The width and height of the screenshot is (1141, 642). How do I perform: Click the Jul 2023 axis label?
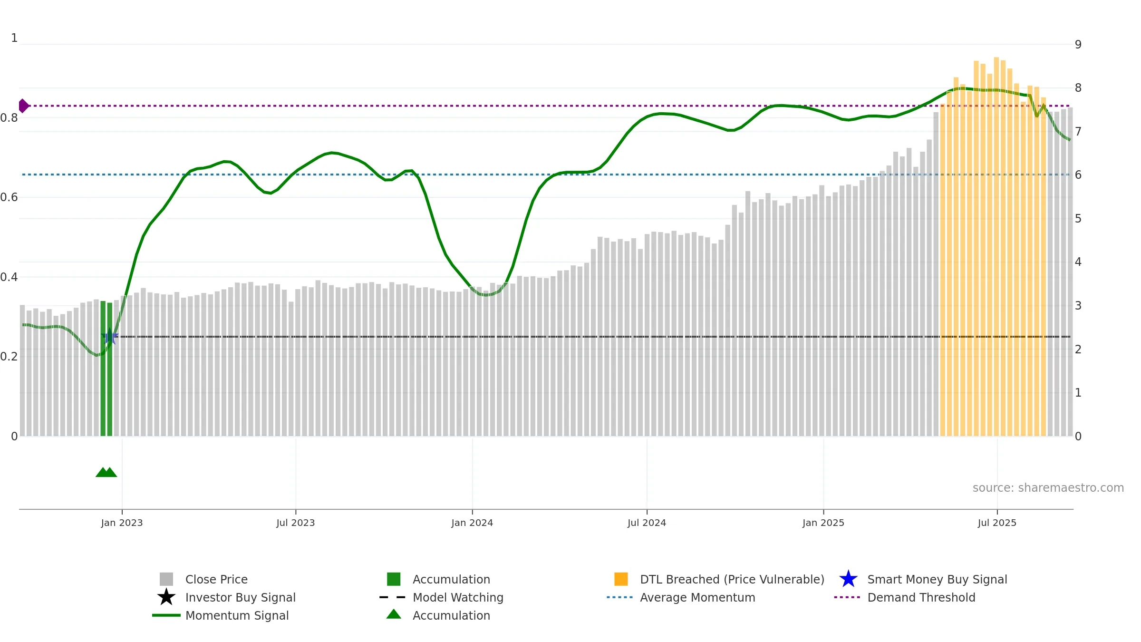tap(296, 523)
